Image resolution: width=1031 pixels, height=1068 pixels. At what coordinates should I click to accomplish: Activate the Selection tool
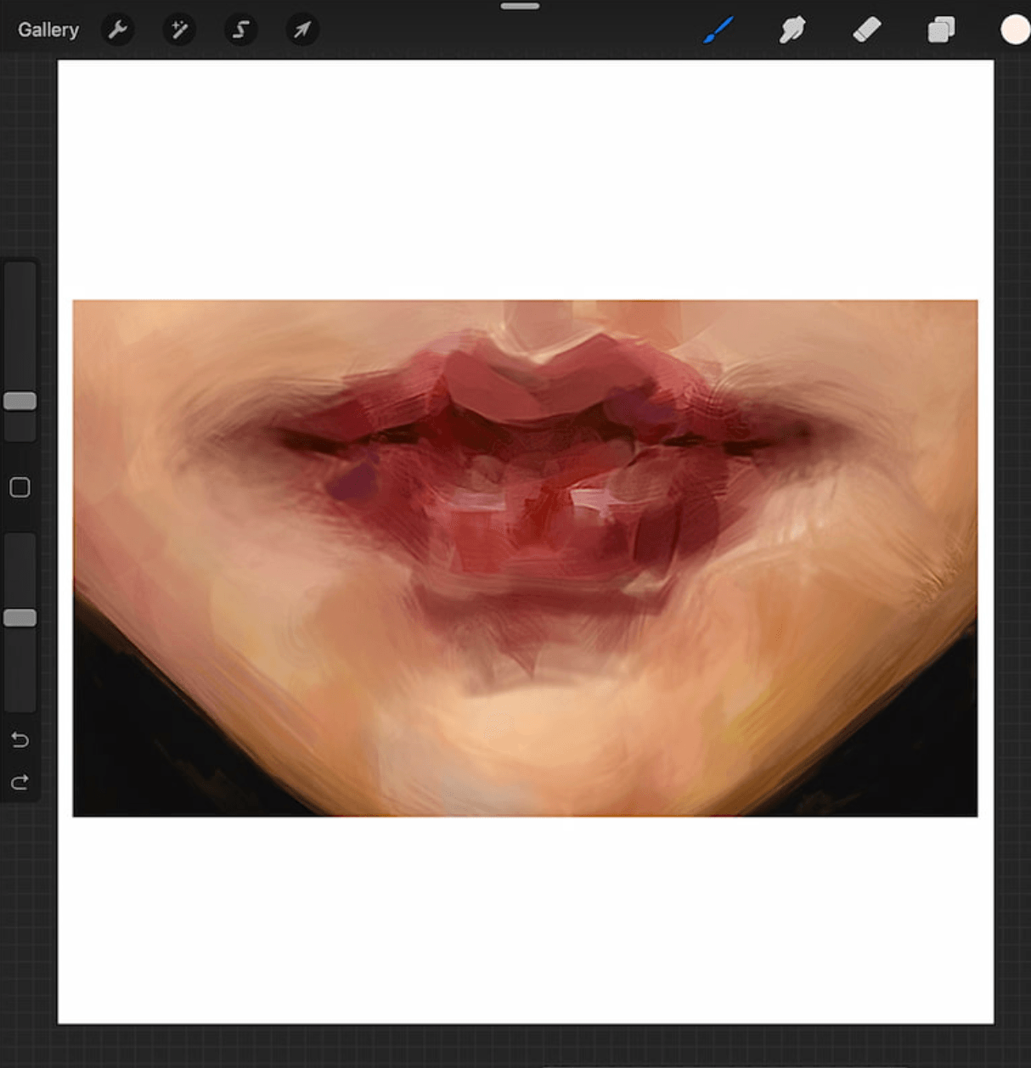point(240,30)
